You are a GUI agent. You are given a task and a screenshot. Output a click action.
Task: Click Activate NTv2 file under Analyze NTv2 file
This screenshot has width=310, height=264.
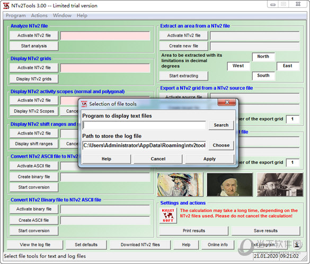point(34,35)
